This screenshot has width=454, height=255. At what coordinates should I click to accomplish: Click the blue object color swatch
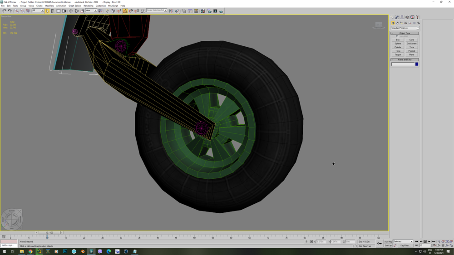point(417,64)
